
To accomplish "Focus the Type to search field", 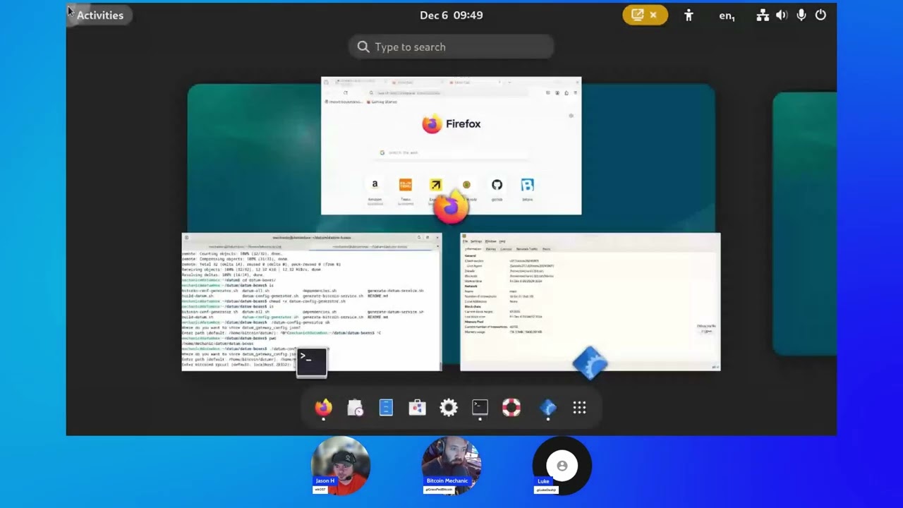I will point(451,47).
